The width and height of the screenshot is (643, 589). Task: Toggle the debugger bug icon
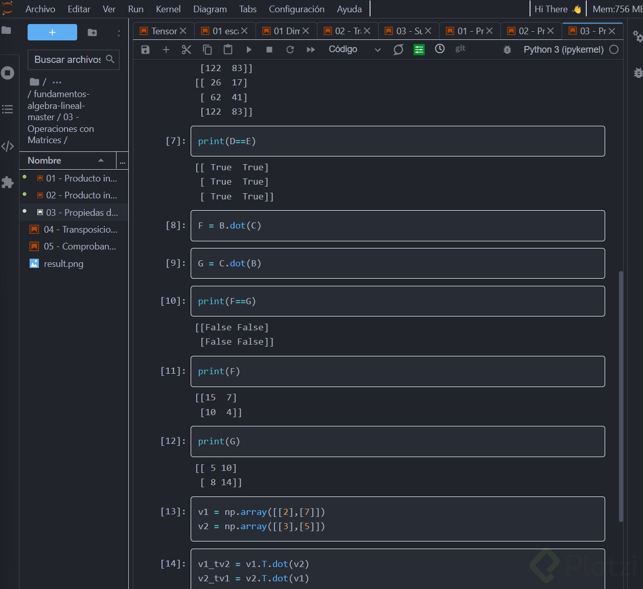(507, 50)
